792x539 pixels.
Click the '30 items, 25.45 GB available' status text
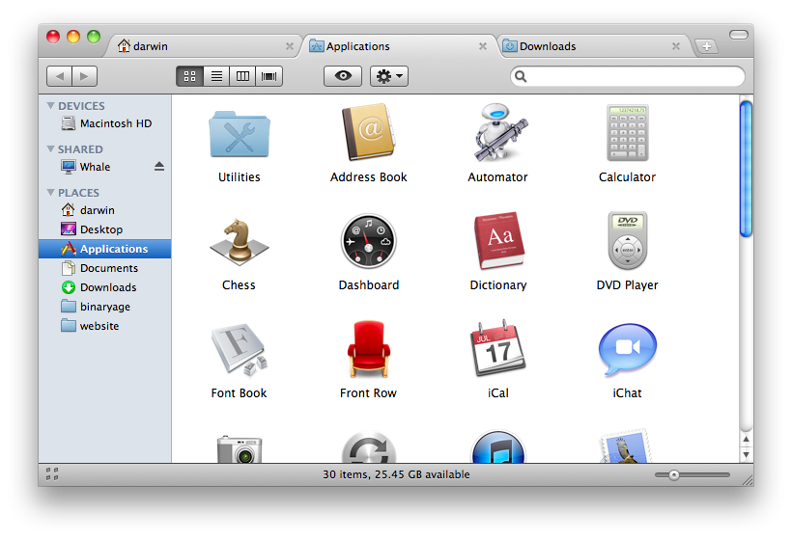pyautogui.click(x=397, y=474)
